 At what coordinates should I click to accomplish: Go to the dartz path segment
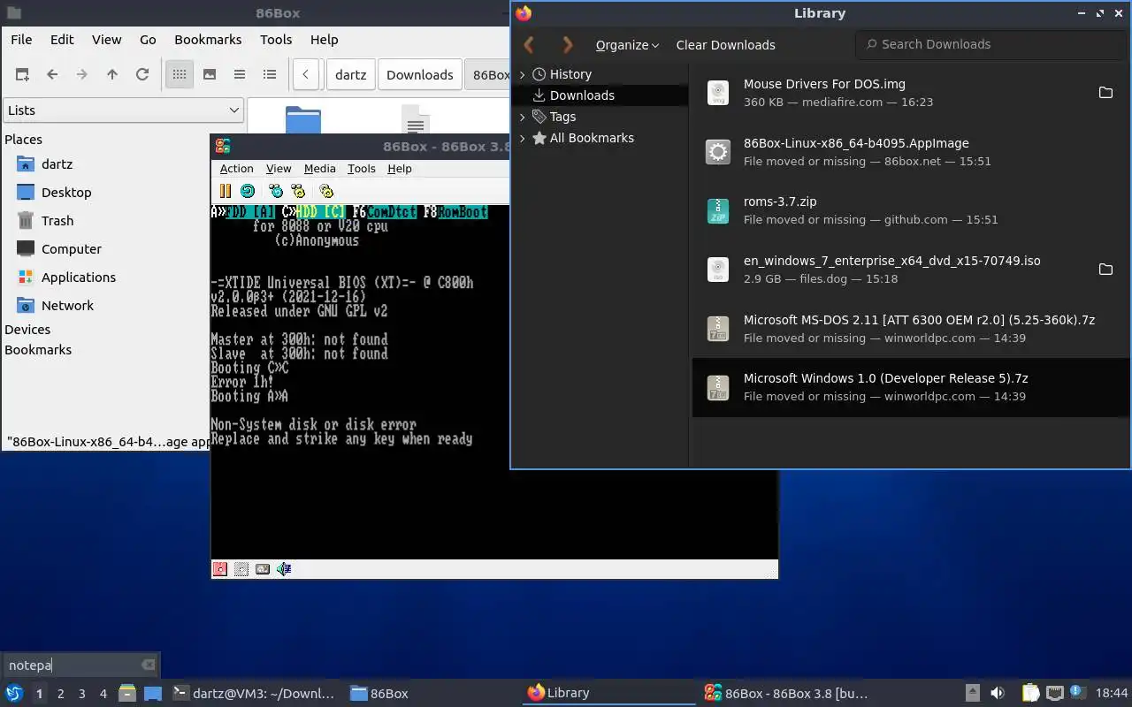(x=350, y=75)
